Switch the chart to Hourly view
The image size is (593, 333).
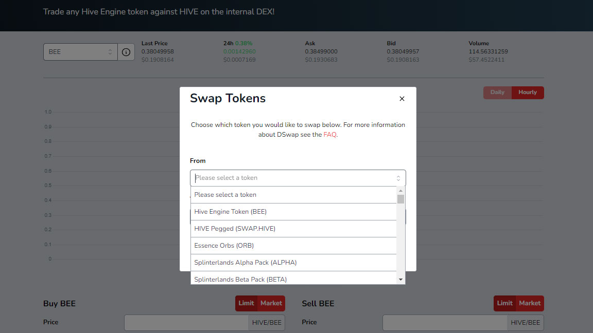click(x=528, y=92)
